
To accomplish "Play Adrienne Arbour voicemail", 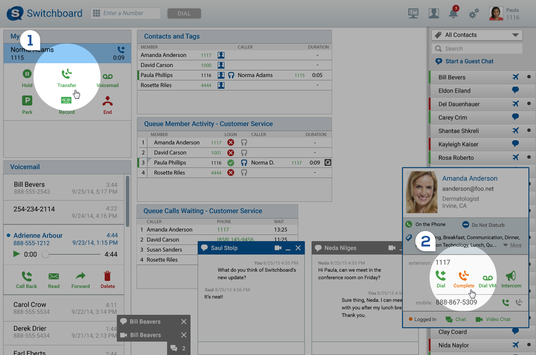I will pyautogui.click(x=16, y=254).
